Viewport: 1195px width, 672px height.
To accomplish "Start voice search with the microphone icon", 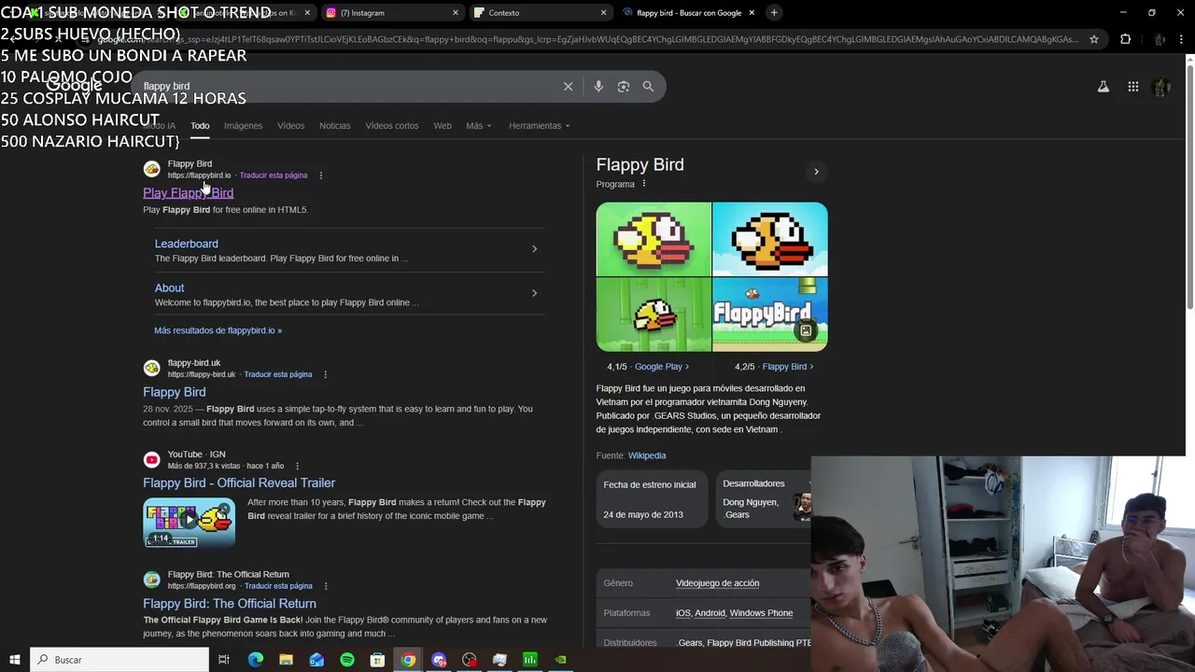I will [x=598, y=86].
